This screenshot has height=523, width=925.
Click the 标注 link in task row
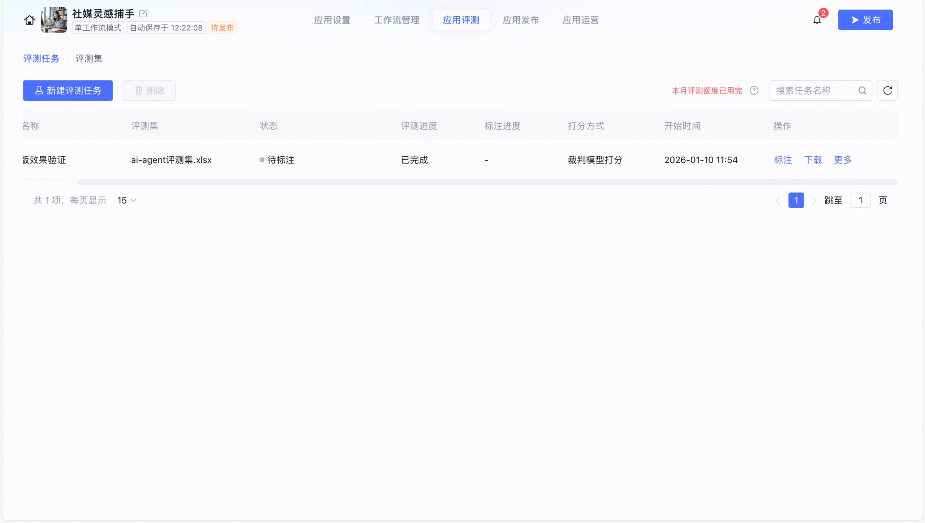pos(783,160)
